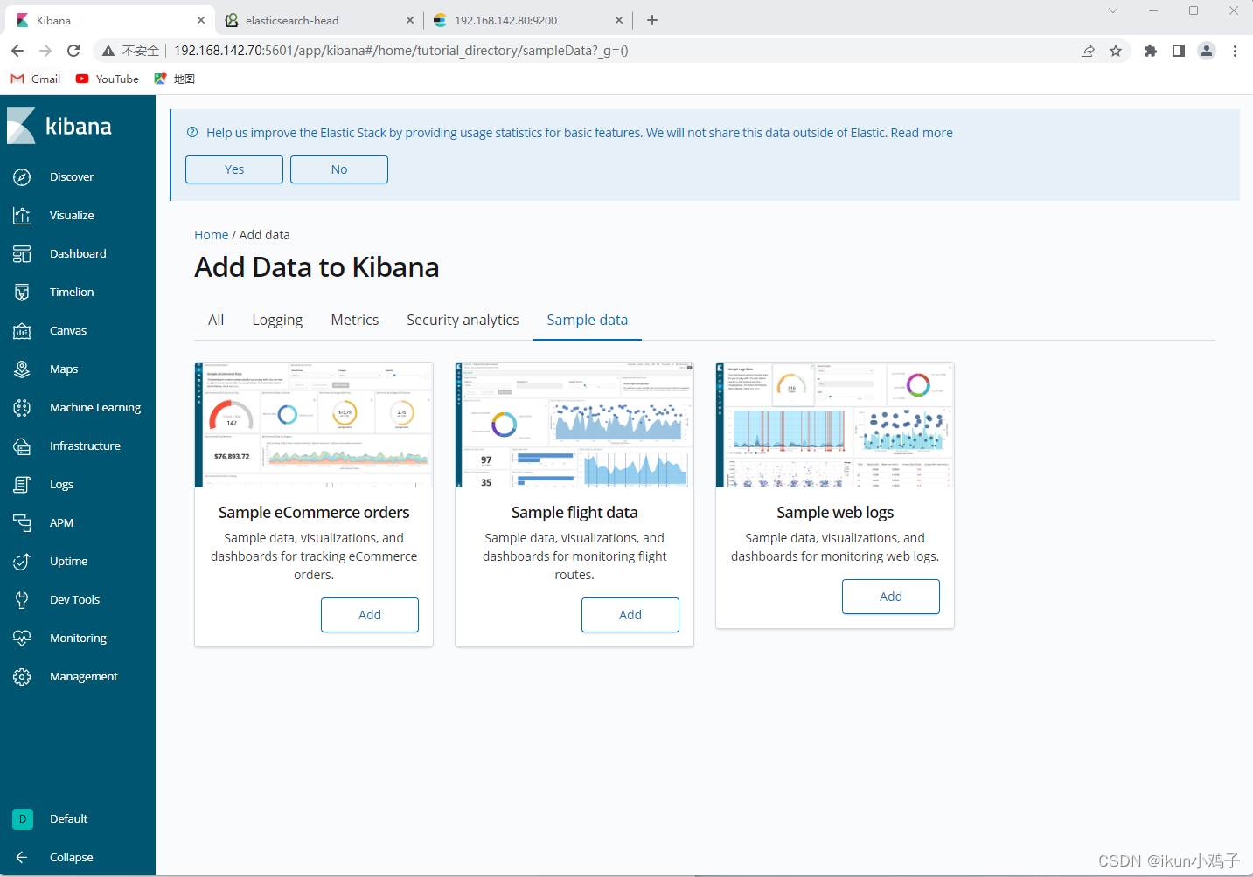Viewport: 1253px width, 877px height.
Task: Click No to decline usage statistics
Action: click(x=339, y=169)
